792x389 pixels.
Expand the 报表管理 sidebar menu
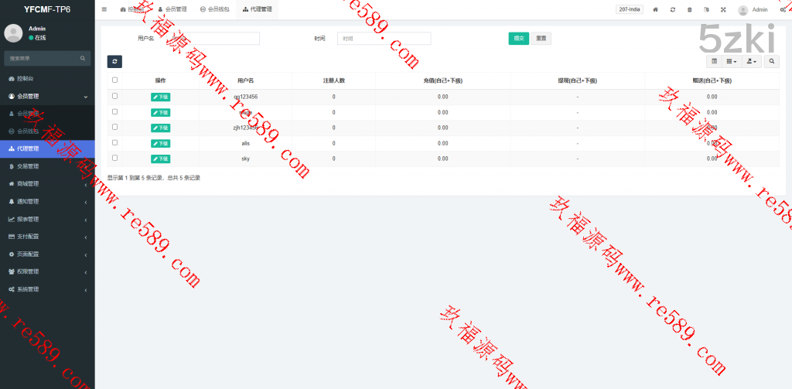(47, 220)
